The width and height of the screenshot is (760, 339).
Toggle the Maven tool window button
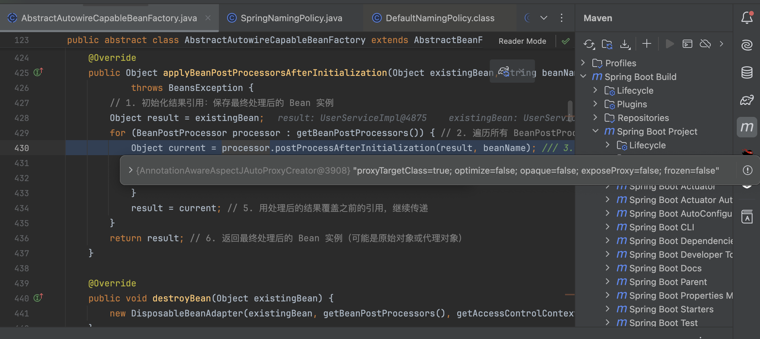point(747,127)
